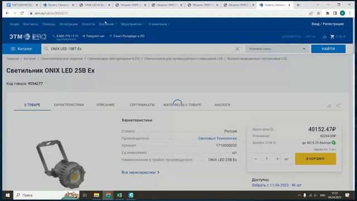
Task: Click the browser address bar URL
Action: click(51, 13)
